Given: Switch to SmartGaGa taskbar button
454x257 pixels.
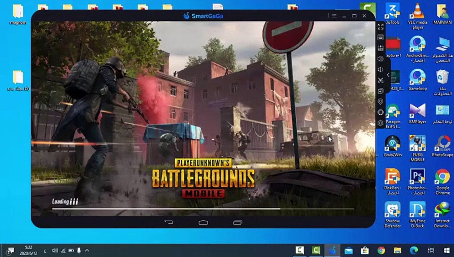Looking at the screenshot, I should coord(332,250).
